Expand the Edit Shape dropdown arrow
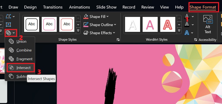Screen dimensions: 222x104 coord(14,17)
